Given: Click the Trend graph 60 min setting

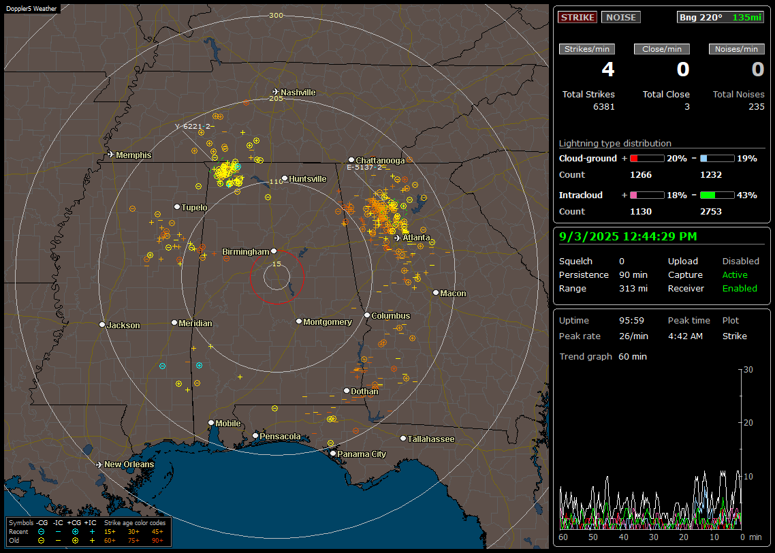Looking at the screenshot, I should (632, 357).
